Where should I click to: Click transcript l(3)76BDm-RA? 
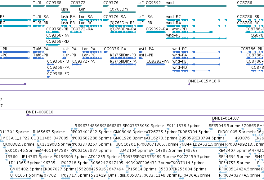[123, 29]
